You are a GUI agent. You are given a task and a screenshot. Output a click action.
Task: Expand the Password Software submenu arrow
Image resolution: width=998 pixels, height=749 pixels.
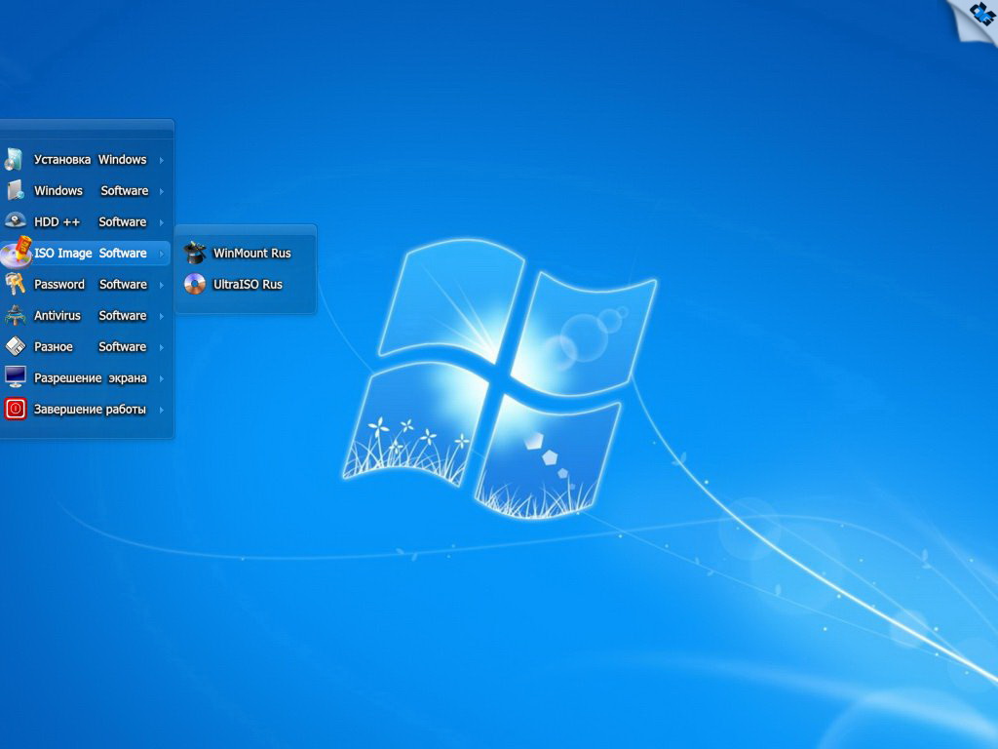pos(162,285)
